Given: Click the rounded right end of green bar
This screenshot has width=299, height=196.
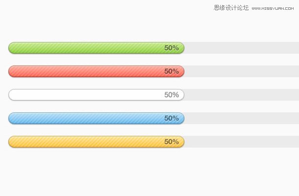Looking at the screenshot, I should click(x=181, y=48).
